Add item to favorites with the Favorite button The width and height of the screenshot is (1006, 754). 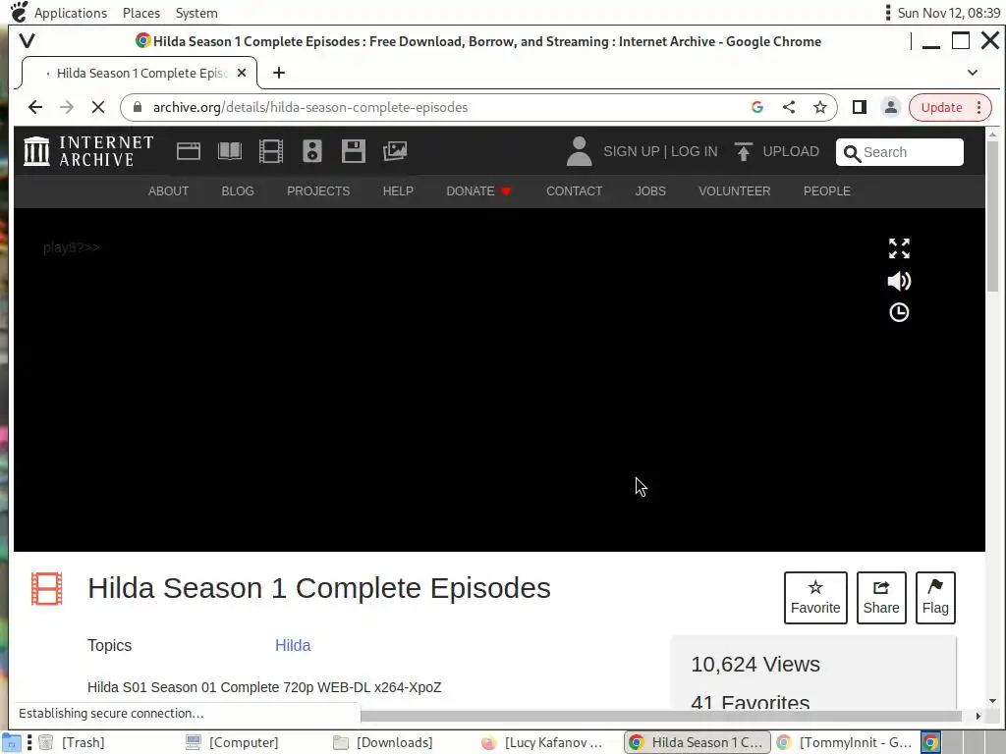click(815, 598)
